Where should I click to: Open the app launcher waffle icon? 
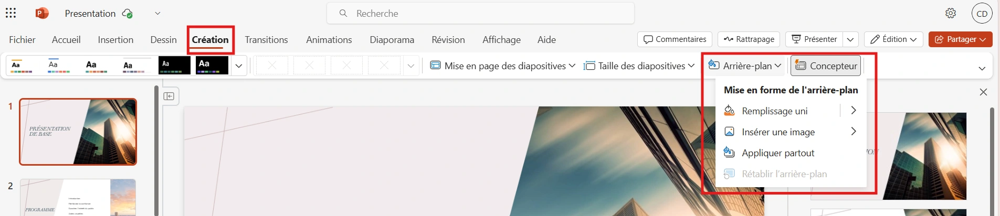coord(10,13)
